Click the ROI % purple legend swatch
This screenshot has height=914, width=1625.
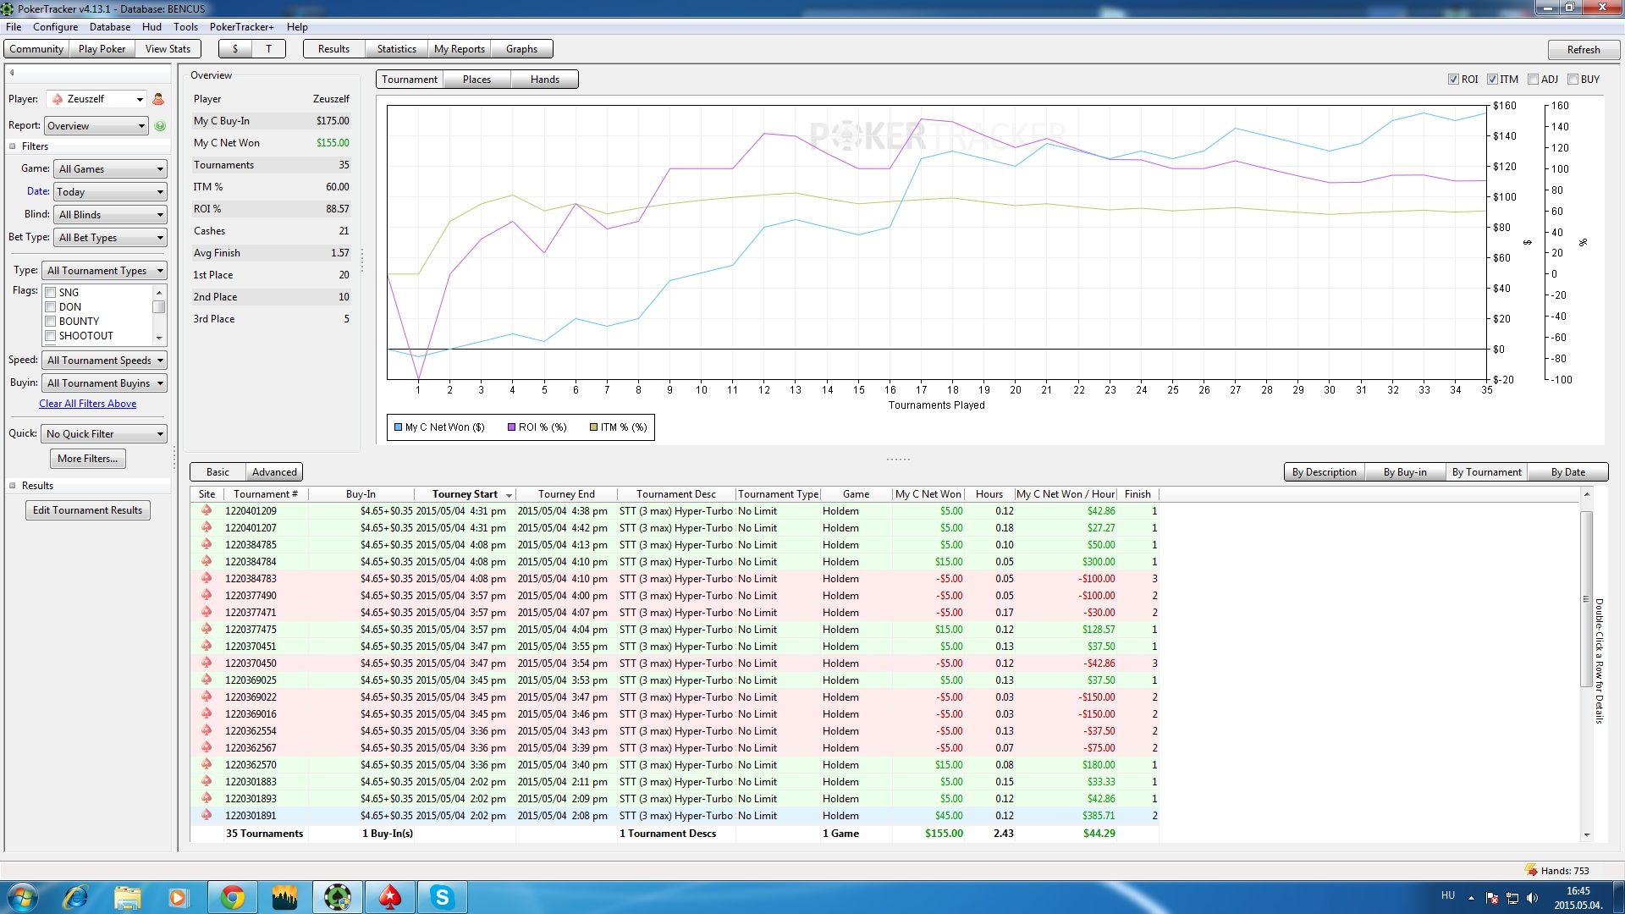[511, 427]
